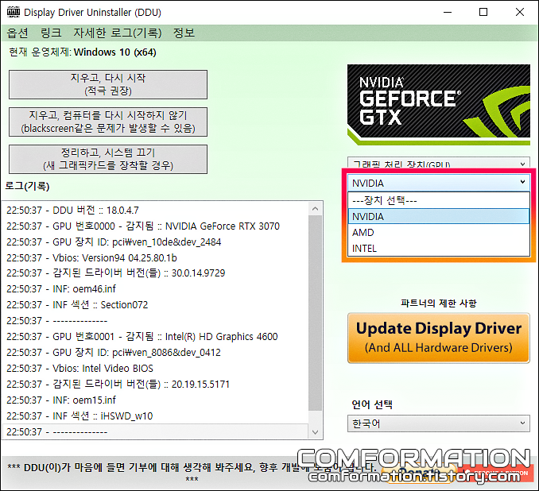The image size is (539, 491).
Task: Click the 로그(기록) heading
Action: (x=27, y=186)
